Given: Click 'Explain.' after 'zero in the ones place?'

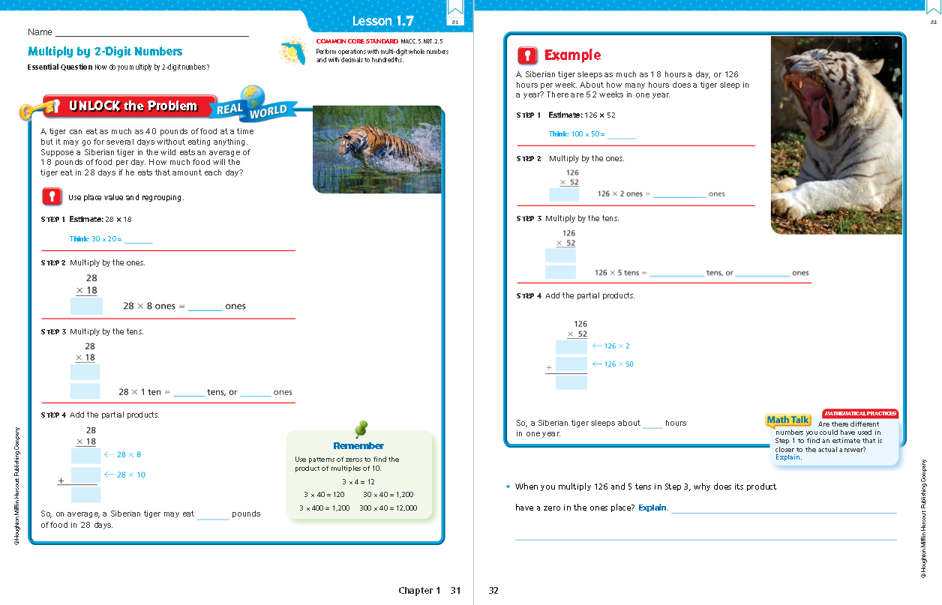Looking at the screenshot, I should (652, 508).
